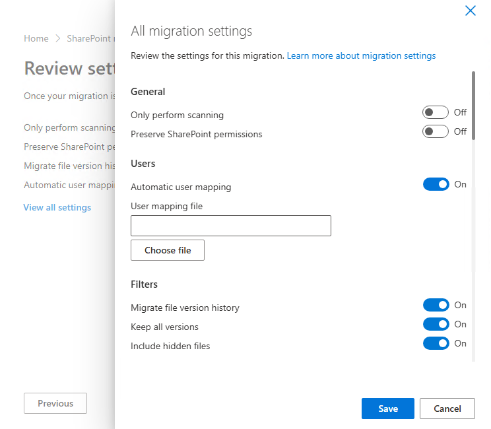Click the View all settings link
The height and width of the screenshot is (429, 491).
pos(57,207)
